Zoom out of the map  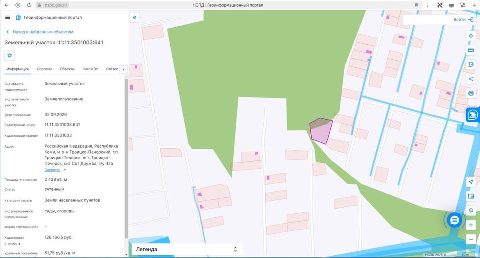[x=471, y=239]
